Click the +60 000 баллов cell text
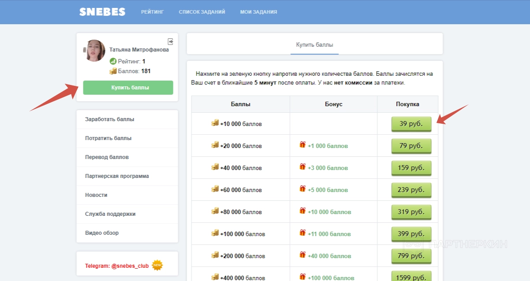530x281 pixels. pyautogui.click(x=241, y=190)
